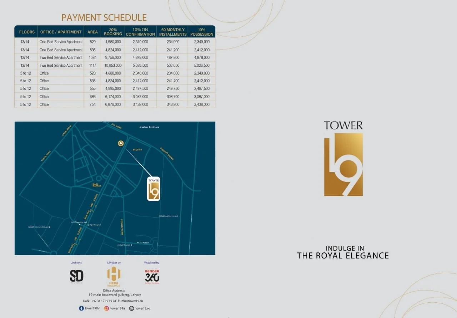Image resolution: width=457 pixels, height=318 pixels.
Task: Click the Gulberg Continental point on the map
Action: point(159,216)
